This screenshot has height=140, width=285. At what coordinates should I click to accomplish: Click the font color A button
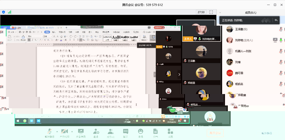click(x=61, y=40)
